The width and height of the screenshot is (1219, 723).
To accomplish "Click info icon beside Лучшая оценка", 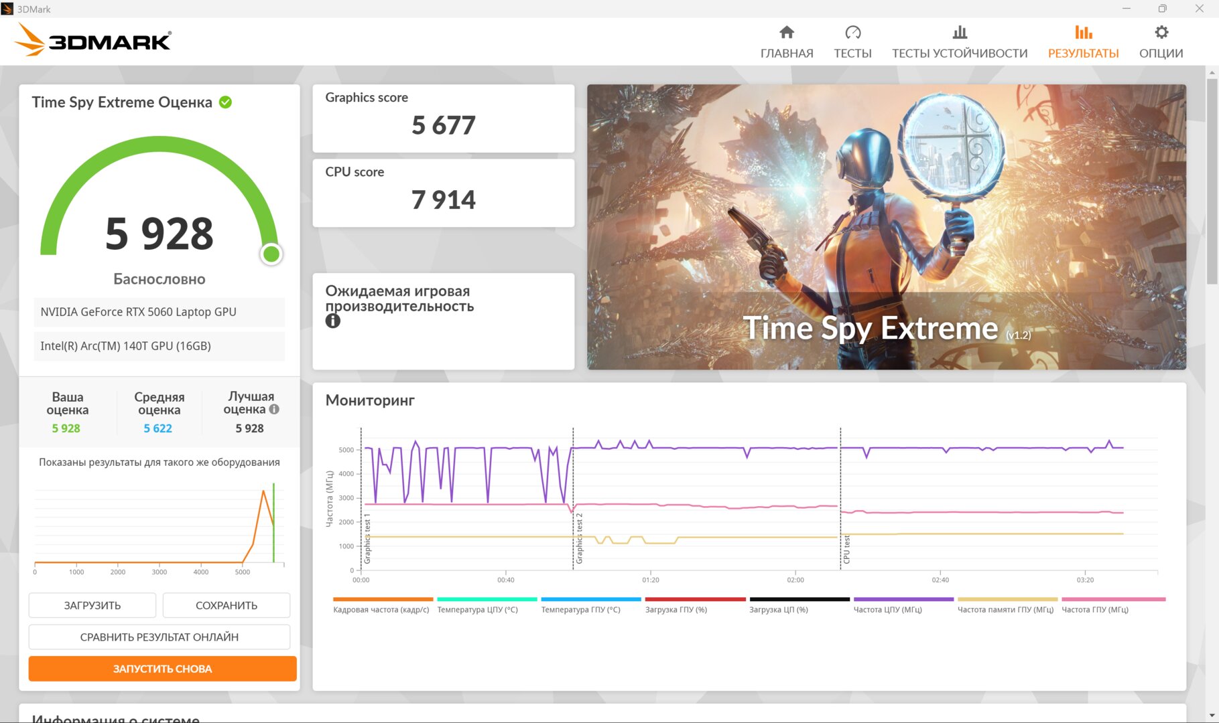I will (x=274, y=409).
